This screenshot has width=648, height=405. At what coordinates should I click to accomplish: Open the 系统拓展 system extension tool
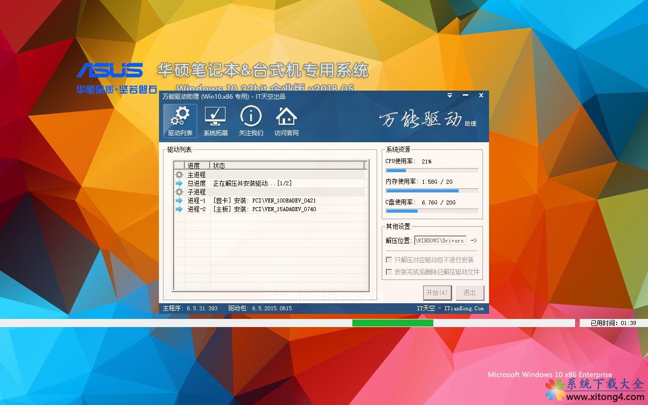click(x=216, y=121)
